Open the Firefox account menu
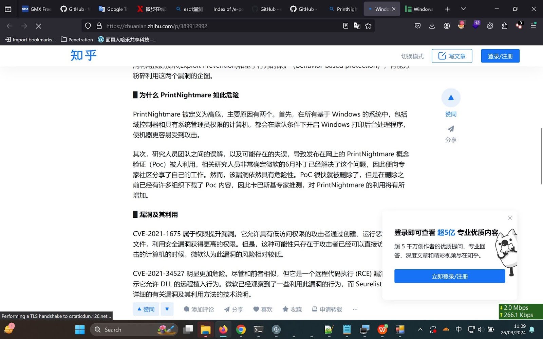This screenshot has width=543, height=339. (447, 25)
